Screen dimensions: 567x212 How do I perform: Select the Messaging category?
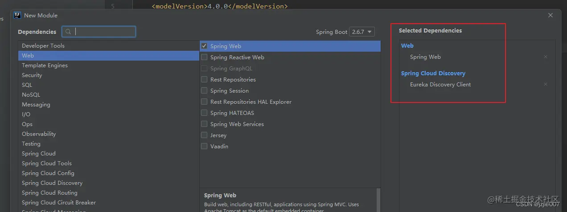(x=109, y=105)
